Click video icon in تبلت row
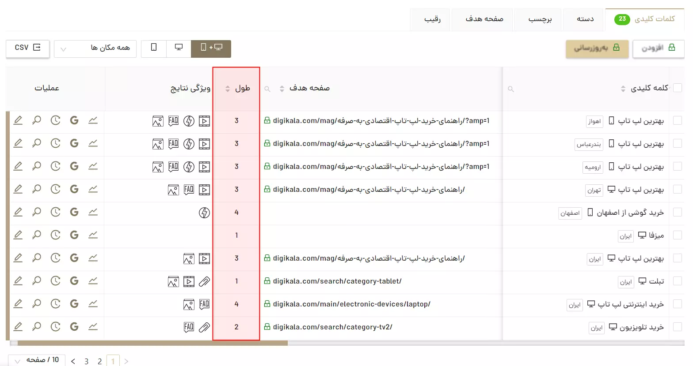This screenshot has width=693, height=366. click(189, 281)
